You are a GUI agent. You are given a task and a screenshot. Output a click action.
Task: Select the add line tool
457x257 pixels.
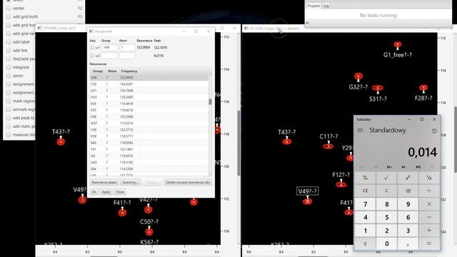9,51
